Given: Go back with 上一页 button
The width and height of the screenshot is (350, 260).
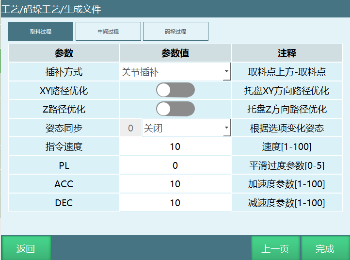Looking at the screenshot, I should [275, 249].
